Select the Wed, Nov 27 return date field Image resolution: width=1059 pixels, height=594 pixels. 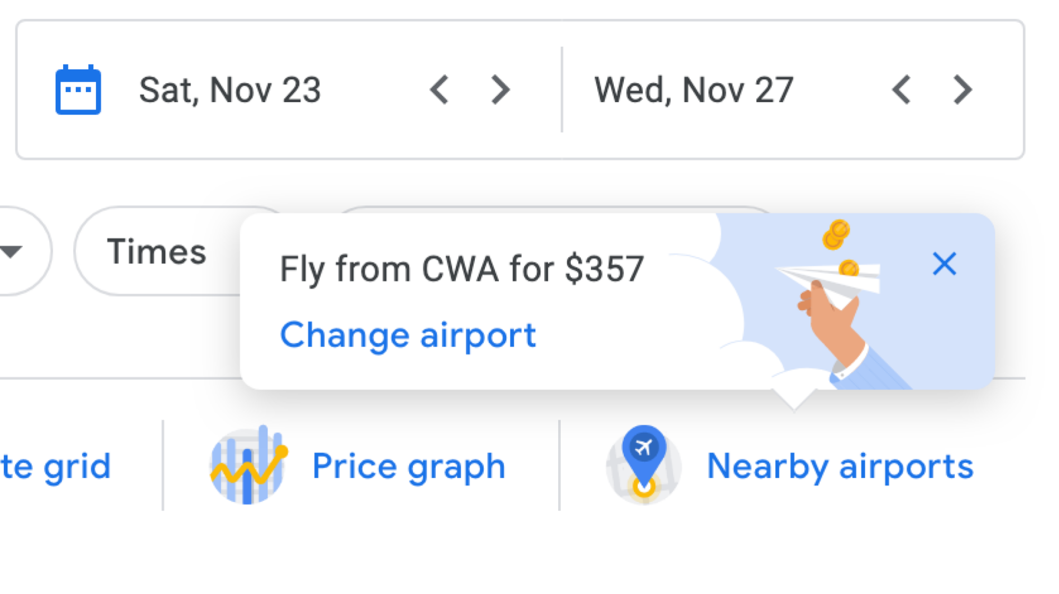pos(694,90)
